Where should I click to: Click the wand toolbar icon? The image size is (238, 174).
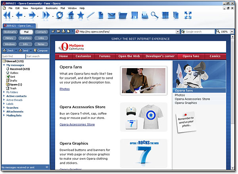pos(90,15)
